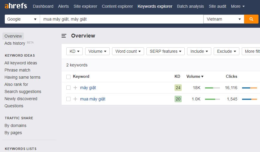
Task: Open the More menu in top navigation
Action: (238, 6)
